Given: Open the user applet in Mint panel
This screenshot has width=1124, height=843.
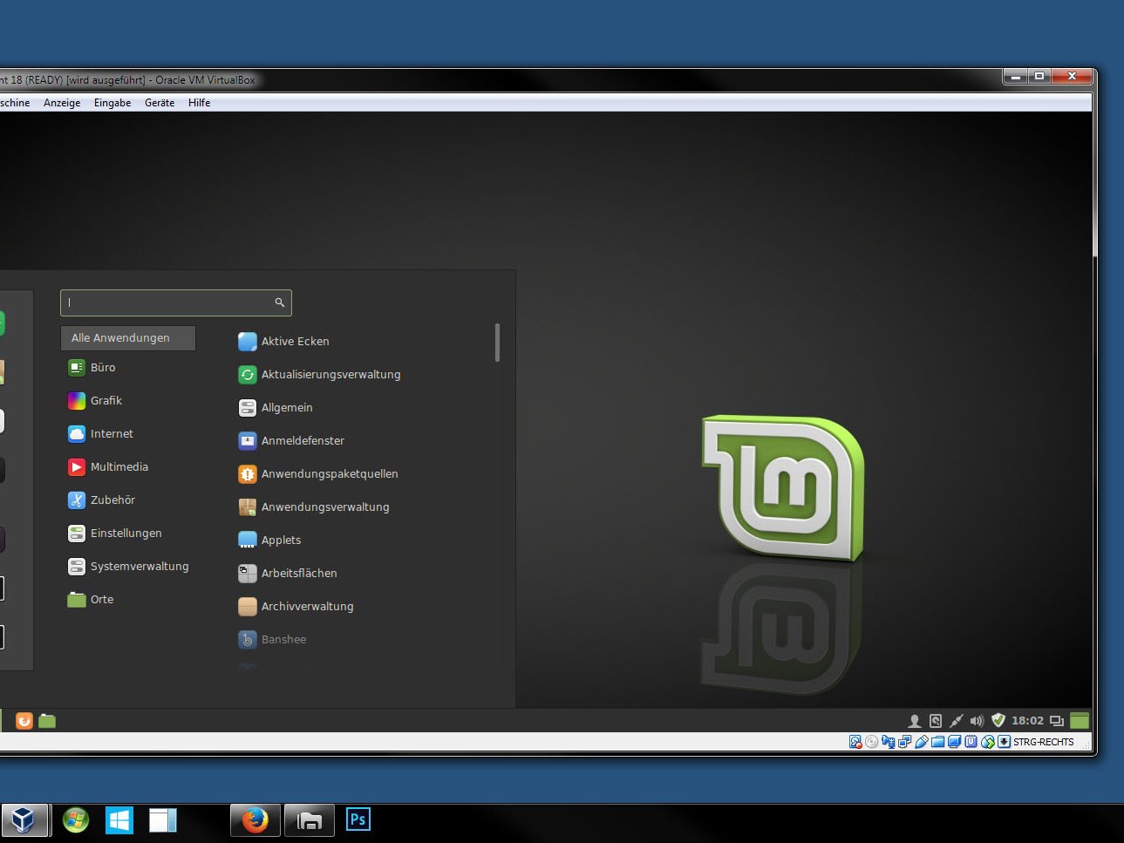Looking at the screenshot, I should (915, 721).
